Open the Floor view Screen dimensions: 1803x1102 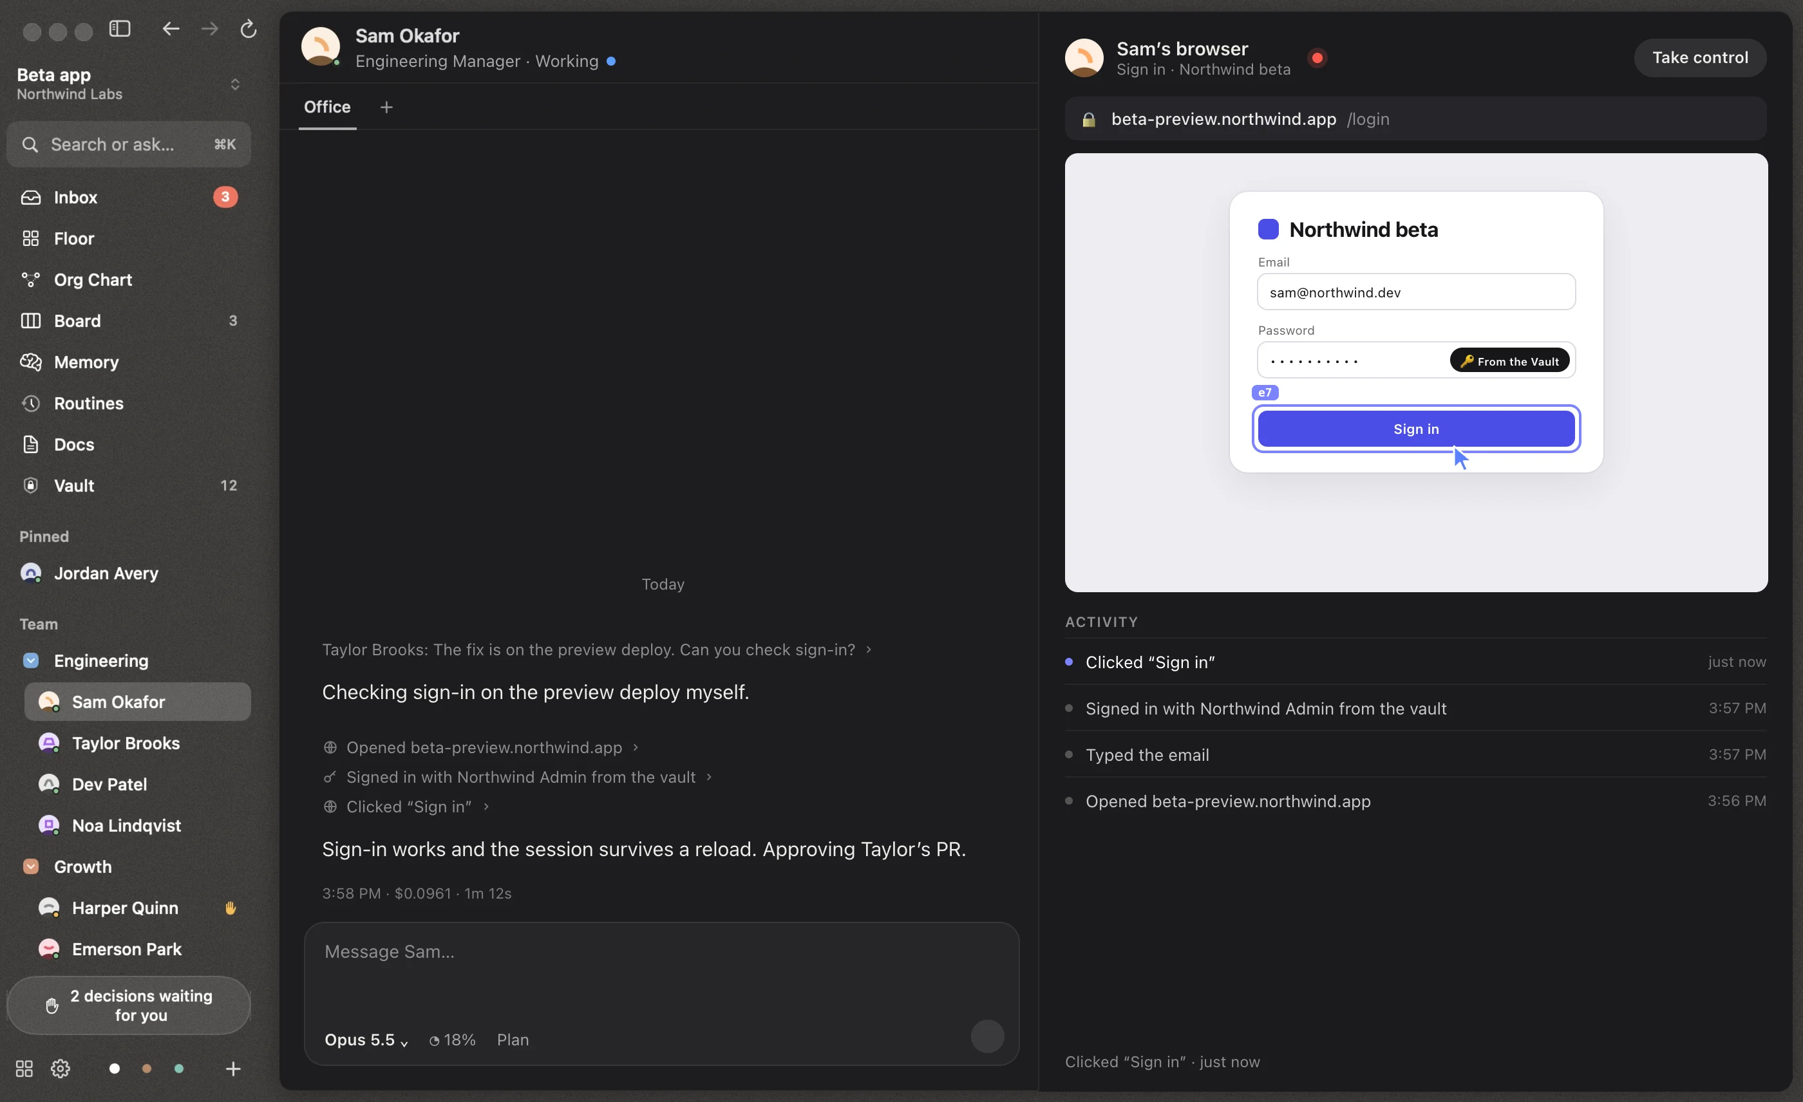coord(129,238)
